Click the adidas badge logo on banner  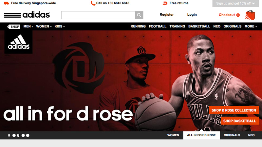19,42
